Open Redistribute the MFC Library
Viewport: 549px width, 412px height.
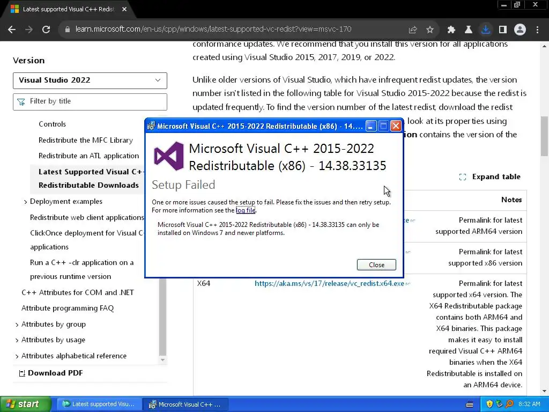(86, 140)
